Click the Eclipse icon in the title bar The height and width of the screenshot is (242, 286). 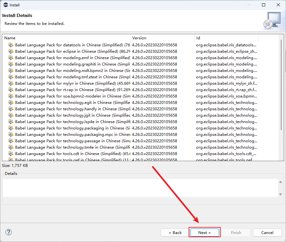6,5
